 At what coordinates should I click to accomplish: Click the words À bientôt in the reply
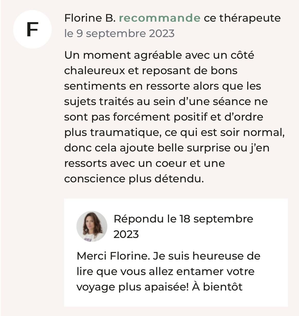pos(217,287)
